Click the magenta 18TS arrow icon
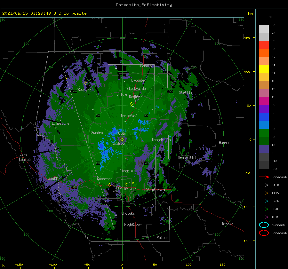The height and width of the screenshot is (269, 288). [x=264, y=217]
